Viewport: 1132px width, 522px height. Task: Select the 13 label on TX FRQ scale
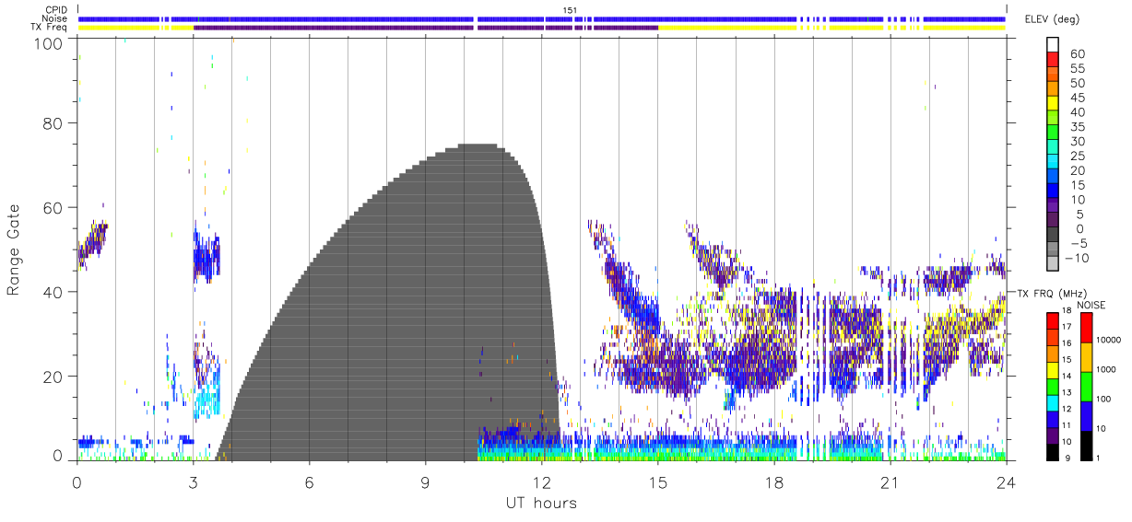point(1067,392)
